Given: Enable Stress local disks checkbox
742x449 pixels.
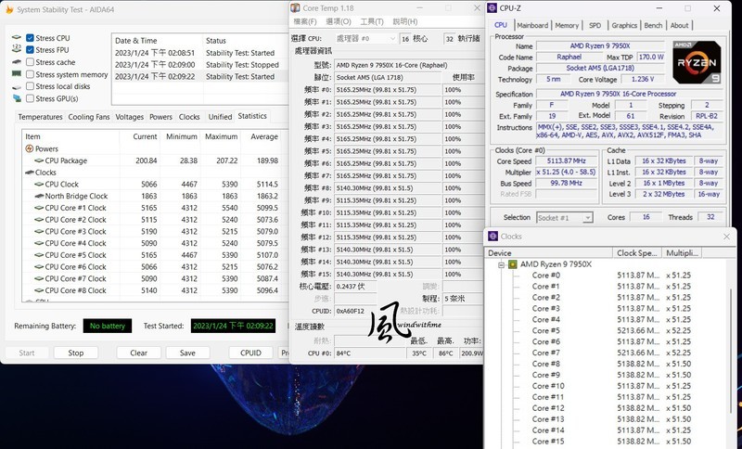Looking at the screenshot, I should click(30, 86).
